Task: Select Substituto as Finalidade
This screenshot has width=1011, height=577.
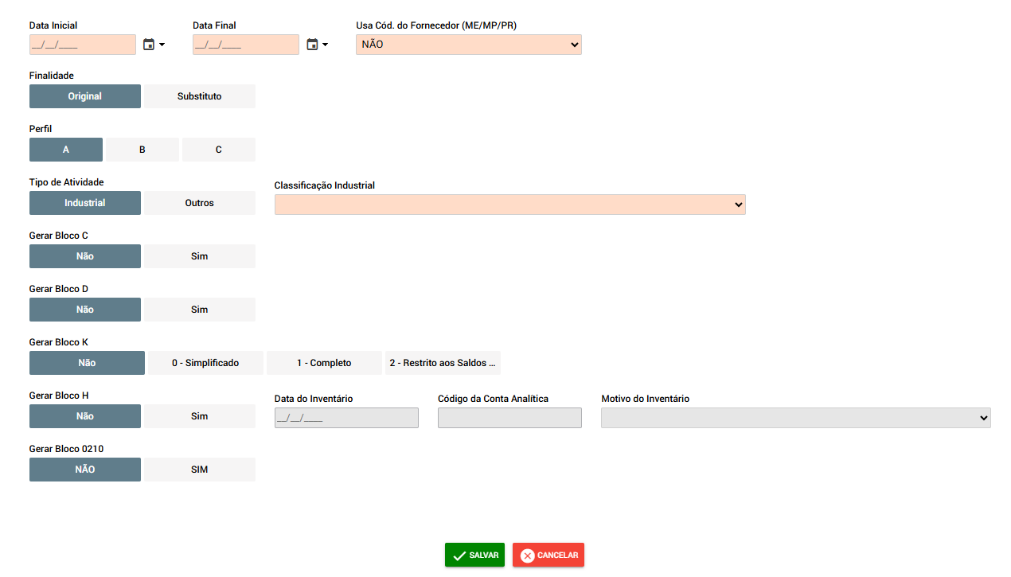Action: 199,96
